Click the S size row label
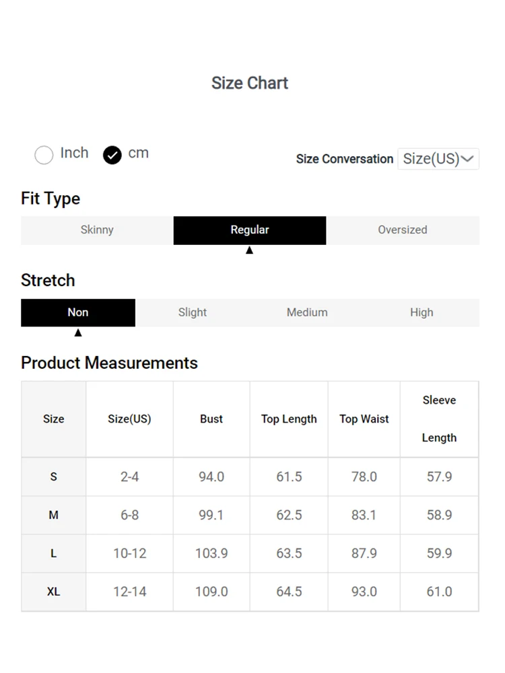This screenshot has width=505, height=673. [54, 477]
